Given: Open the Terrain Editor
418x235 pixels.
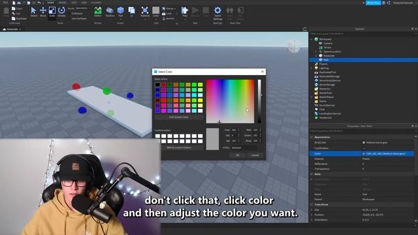Looking at the screenshot, I should 98,12.
